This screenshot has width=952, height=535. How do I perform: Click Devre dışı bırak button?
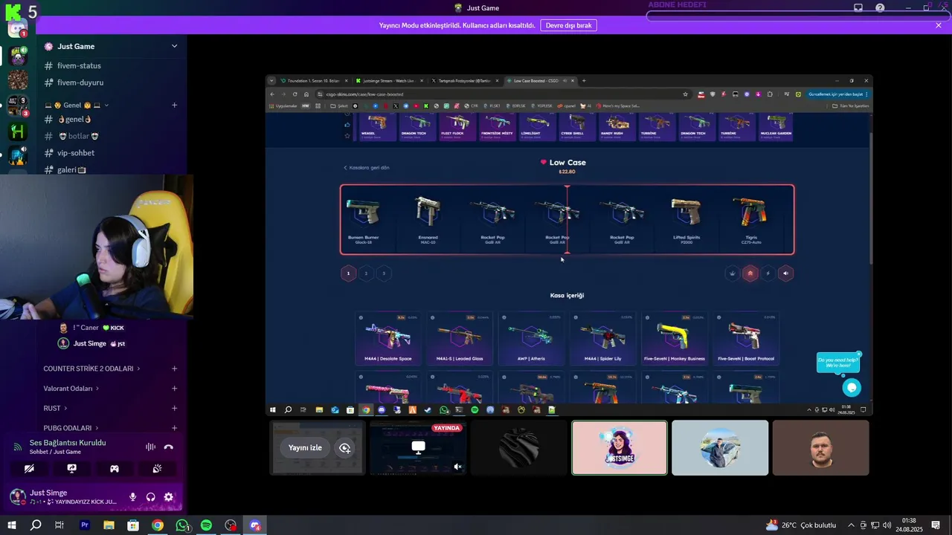click(x=569, y=25)
